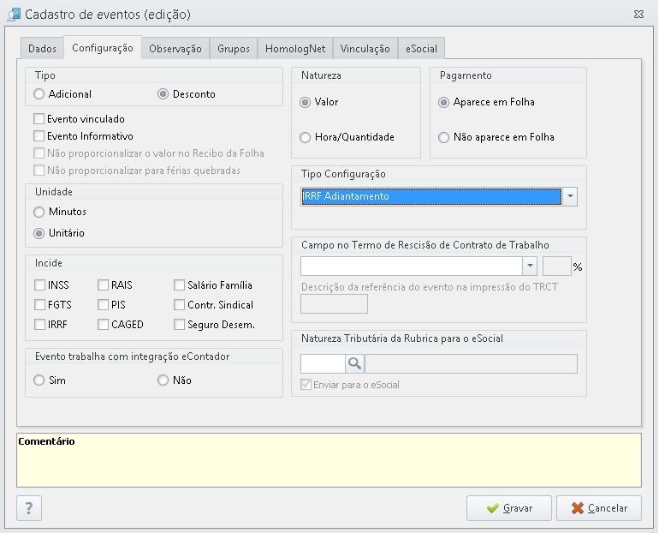Screen dimensions: 659x533
Task: Choose Hora/Quantidade under Natureza
Action: (306, 138)
